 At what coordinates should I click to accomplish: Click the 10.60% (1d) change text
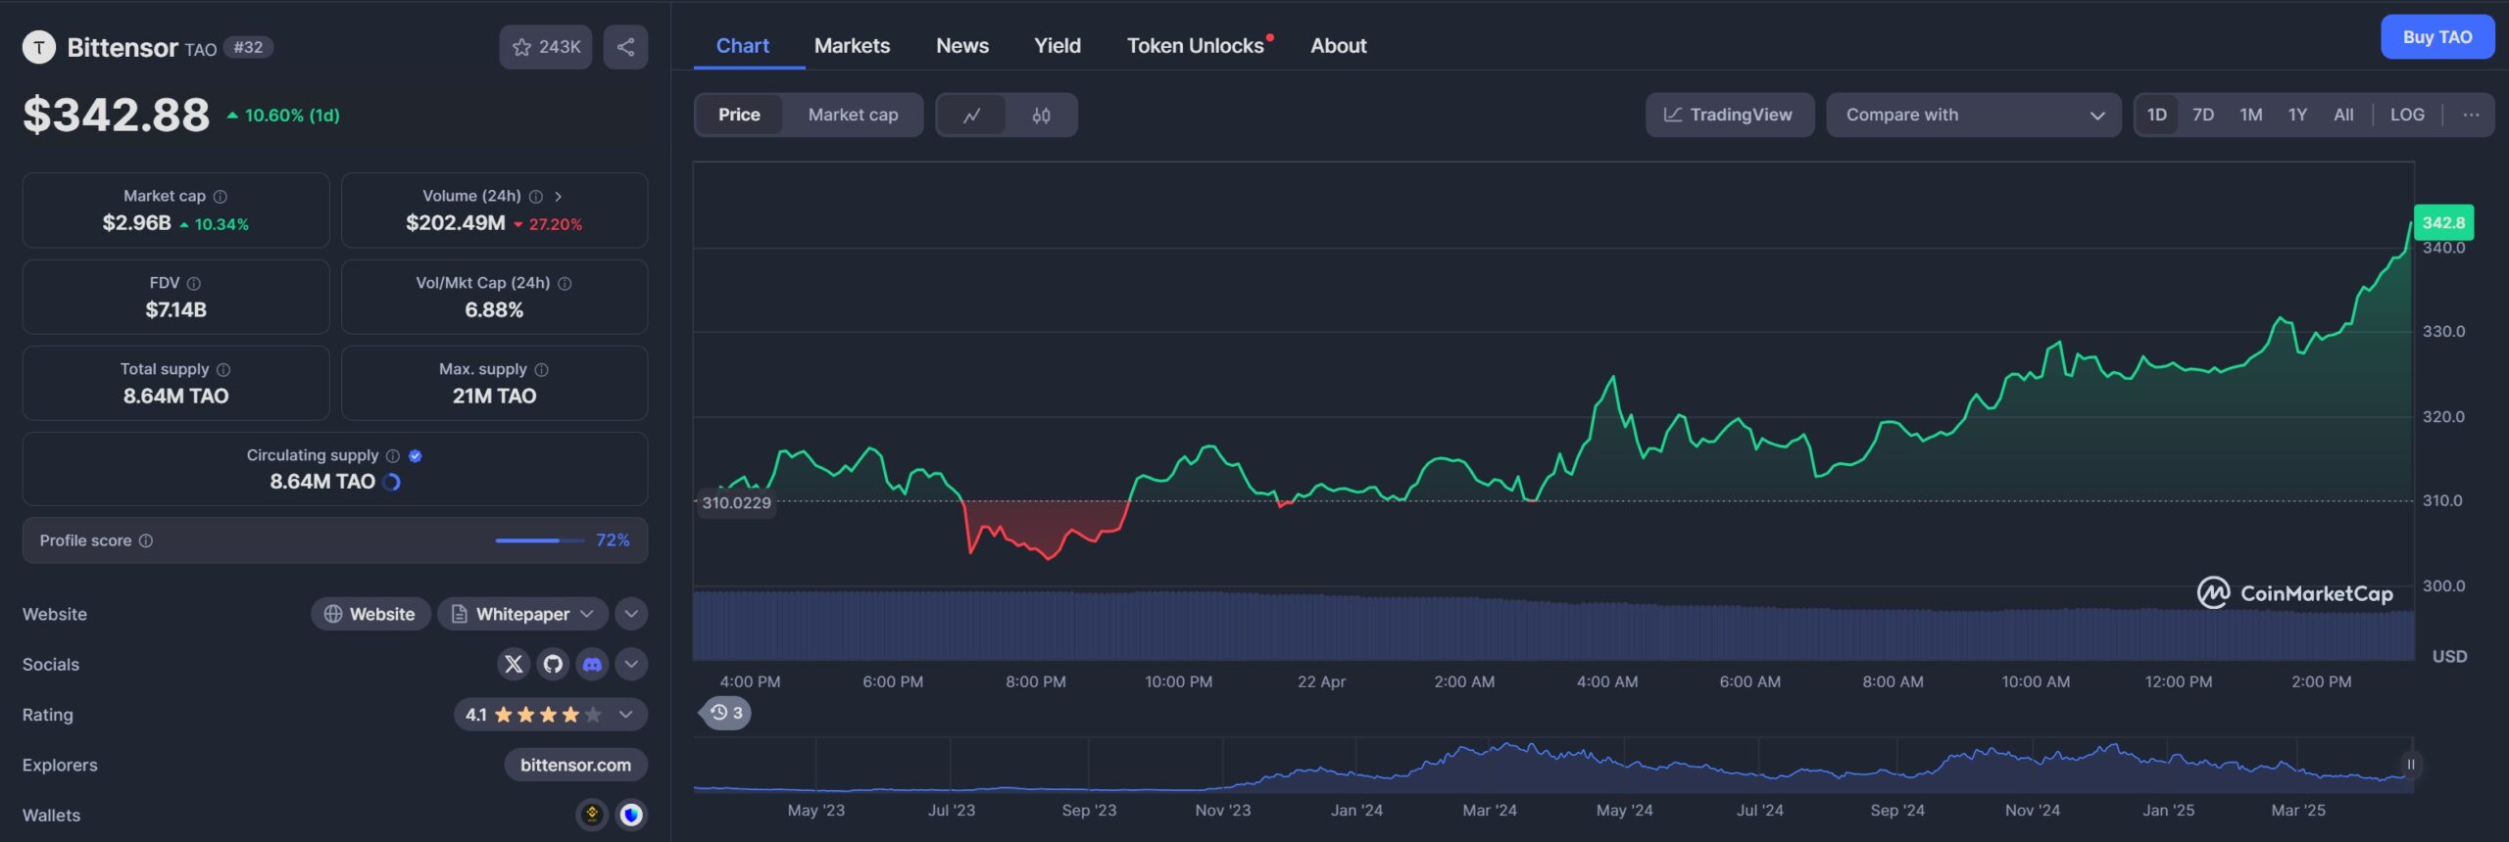292,116
